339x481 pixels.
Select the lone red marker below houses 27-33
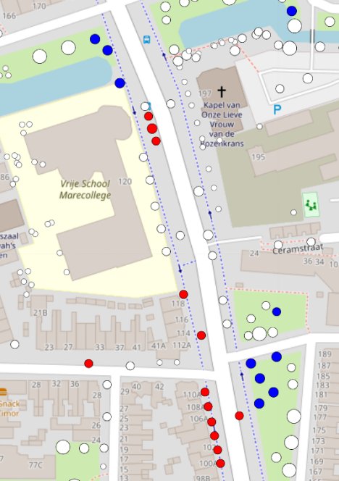coord(88,364)
